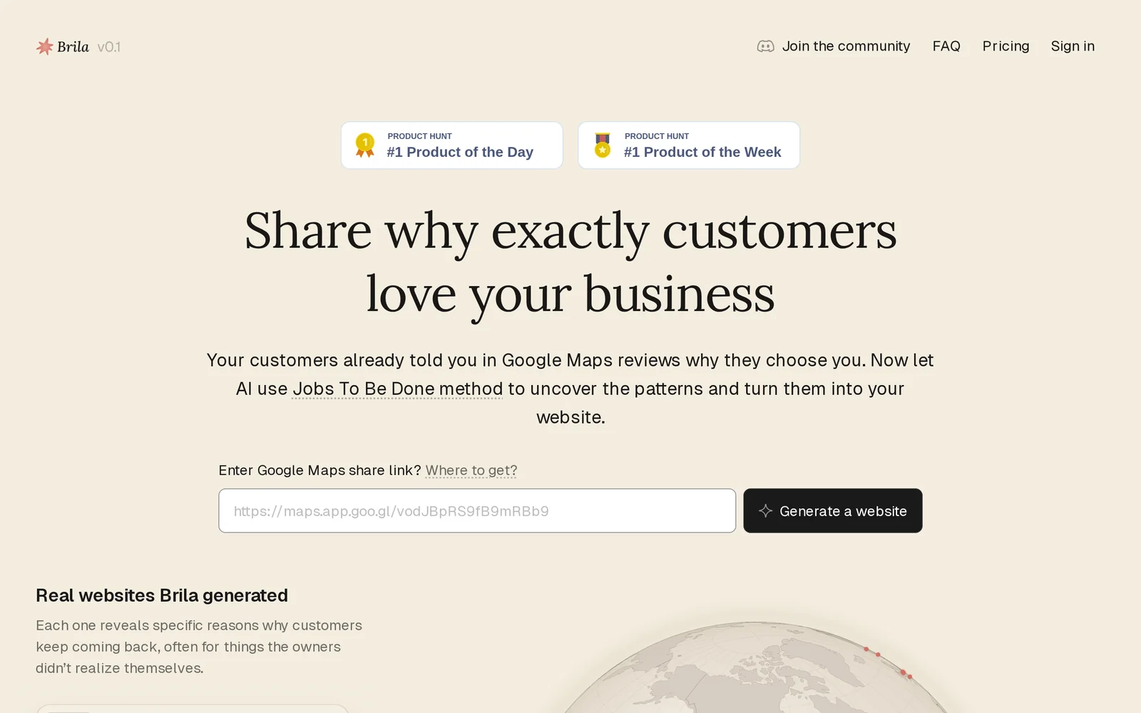Image resolution: width=1141 pixels, height=713 pixels.
Task: Click the Brila star logo icon
Action: click(45, 47)
